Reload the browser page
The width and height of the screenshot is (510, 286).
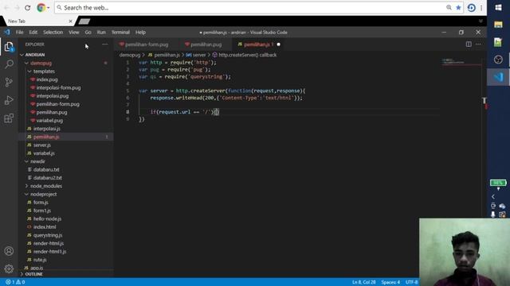tap(27, 8)
